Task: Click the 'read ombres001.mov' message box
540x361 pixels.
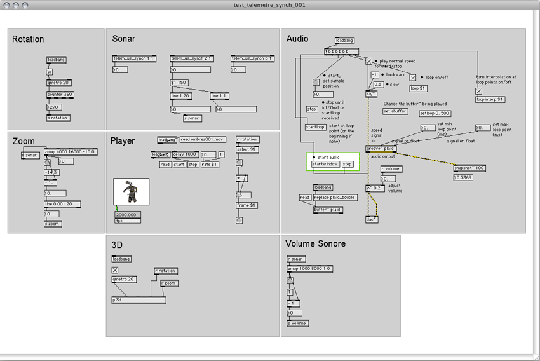Action: [202, 139]
